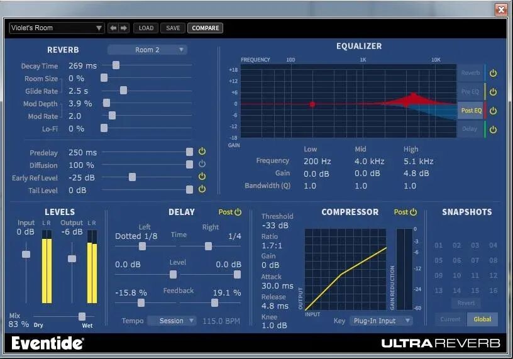Load the previous preset with the left arrow
This screenshot has width=513, height=359.
[113, 28]
